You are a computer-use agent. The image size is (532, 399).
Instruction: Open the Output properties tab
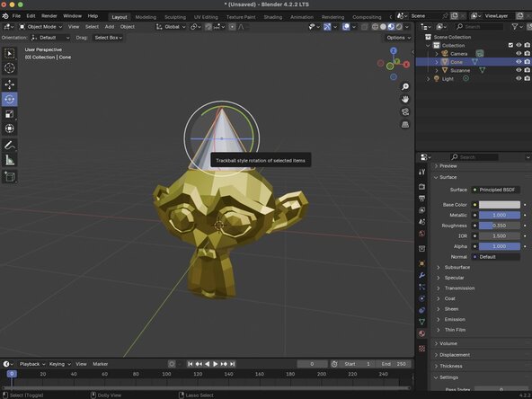[421, 198]
